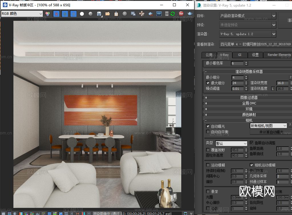Switch to the Render Elements tab
Viewport: 292px width, 215px height.
click(278, 55)
